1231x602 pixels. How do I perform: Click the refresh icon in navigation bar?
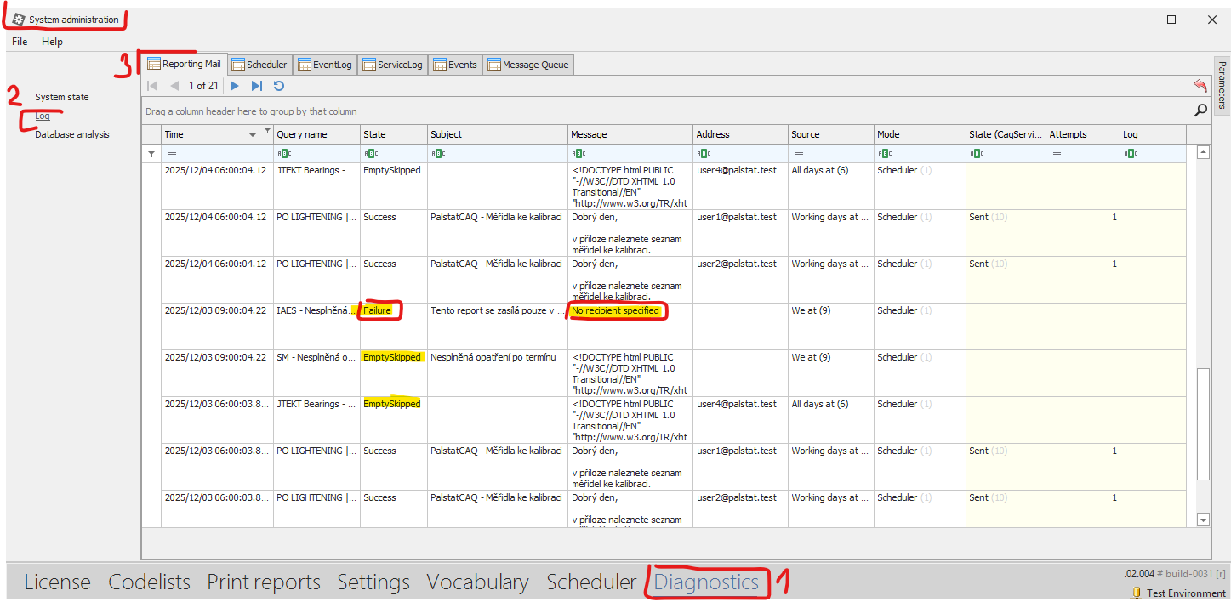[278, 86]
